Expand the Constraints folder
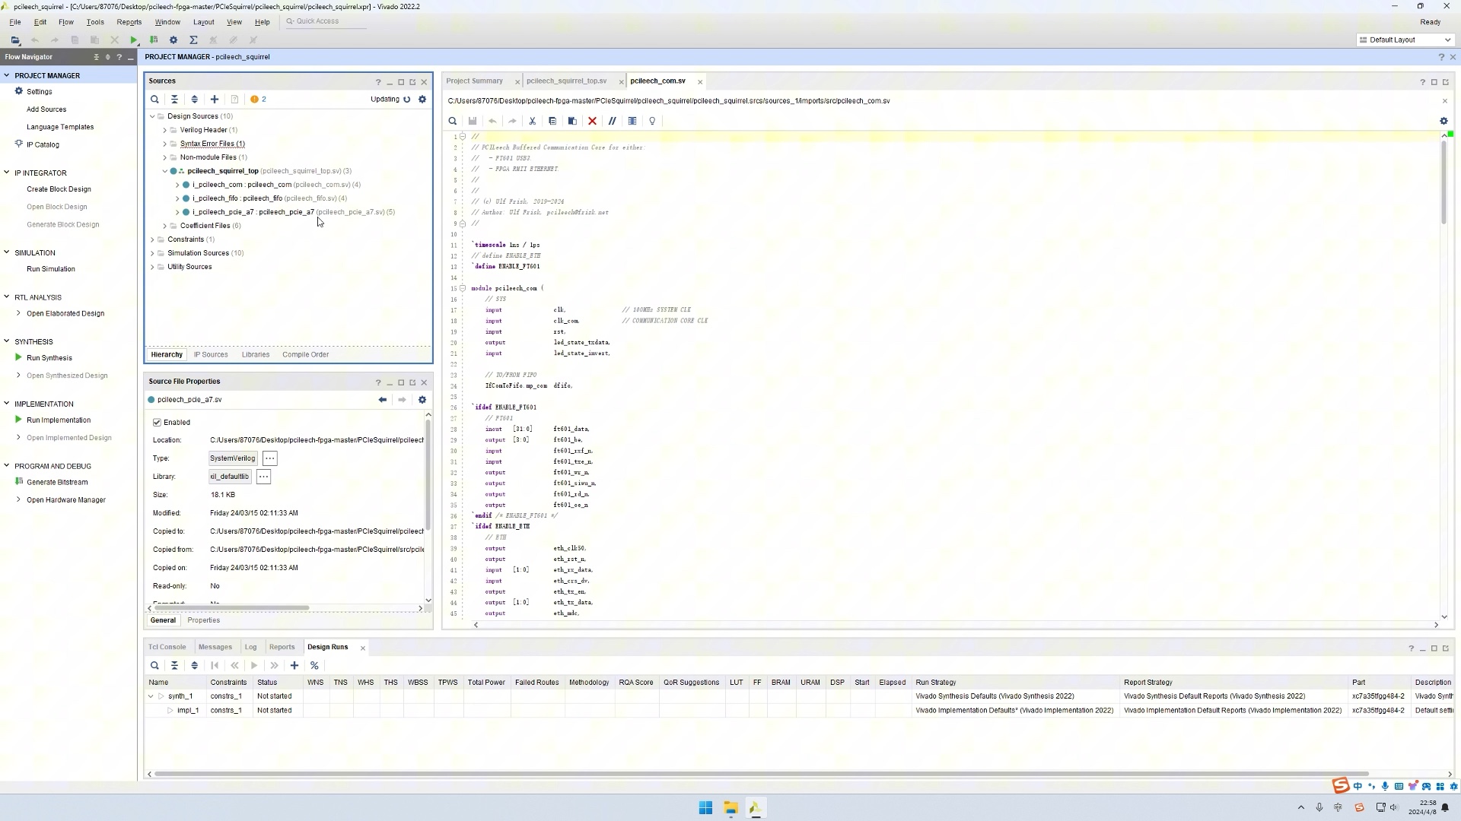Viewport: 1461px width, 821px height. pyautogui.click(x=152, y=239)
